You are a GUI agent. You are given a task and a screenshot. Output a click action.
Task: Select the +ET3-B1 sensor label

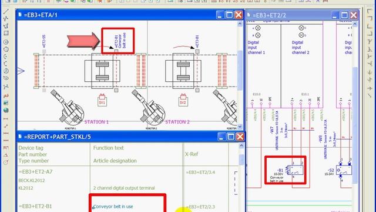click(x=197, y=41)
